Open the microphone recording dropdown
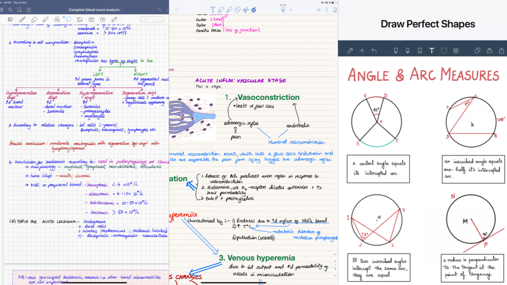Screen dimensions: 507x285 290,10
